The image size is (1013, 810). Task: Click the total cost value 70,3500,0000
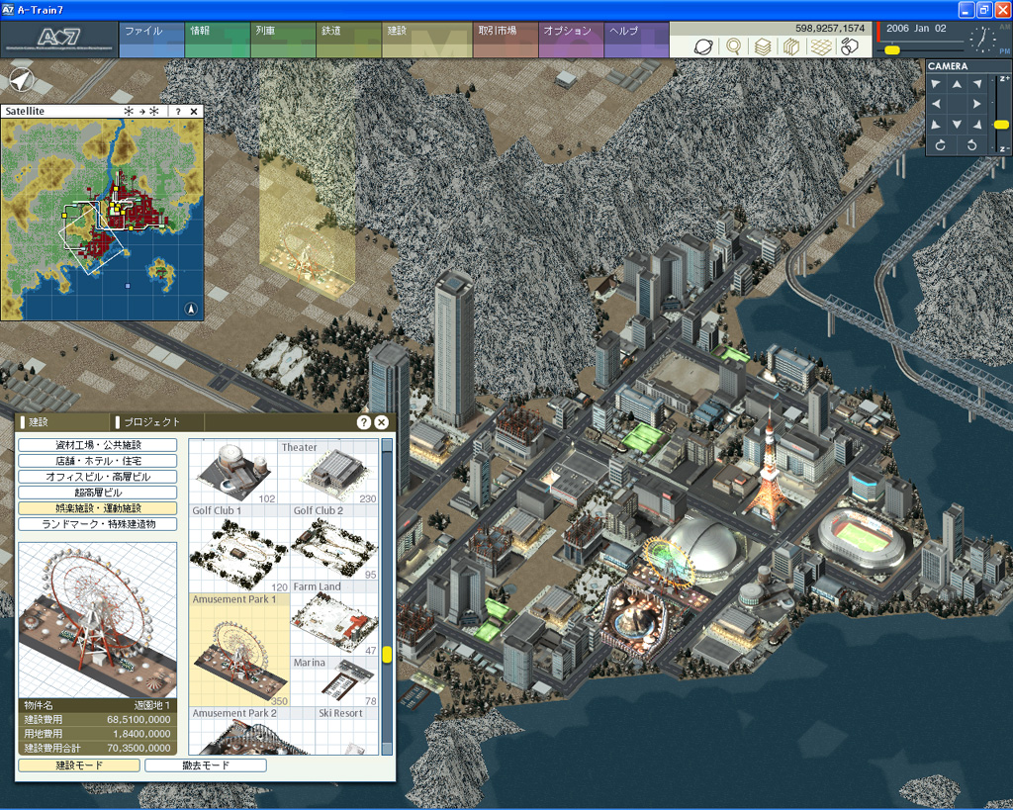141,748
